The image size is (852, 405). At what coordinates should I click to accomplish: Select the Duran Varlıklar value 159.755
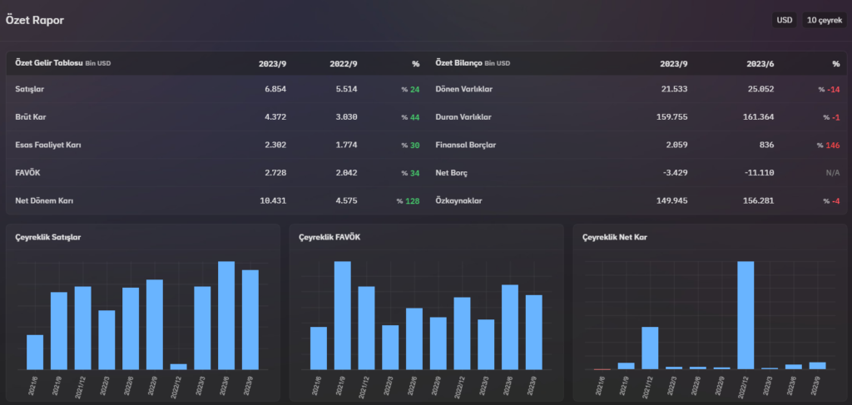tap(672, 116)
